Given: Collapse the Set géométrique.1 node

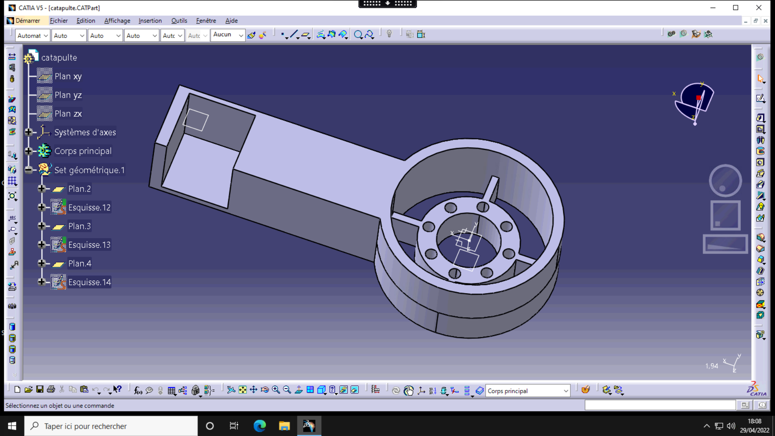Looking at the screenshot, I should 28,170.
